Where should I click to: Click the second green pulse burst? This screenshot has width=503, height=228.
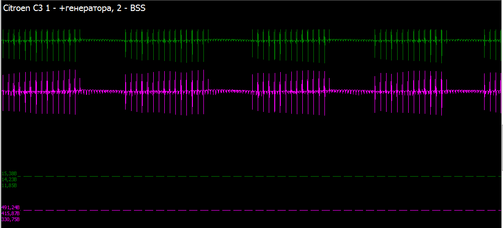[x=167, y=45]
